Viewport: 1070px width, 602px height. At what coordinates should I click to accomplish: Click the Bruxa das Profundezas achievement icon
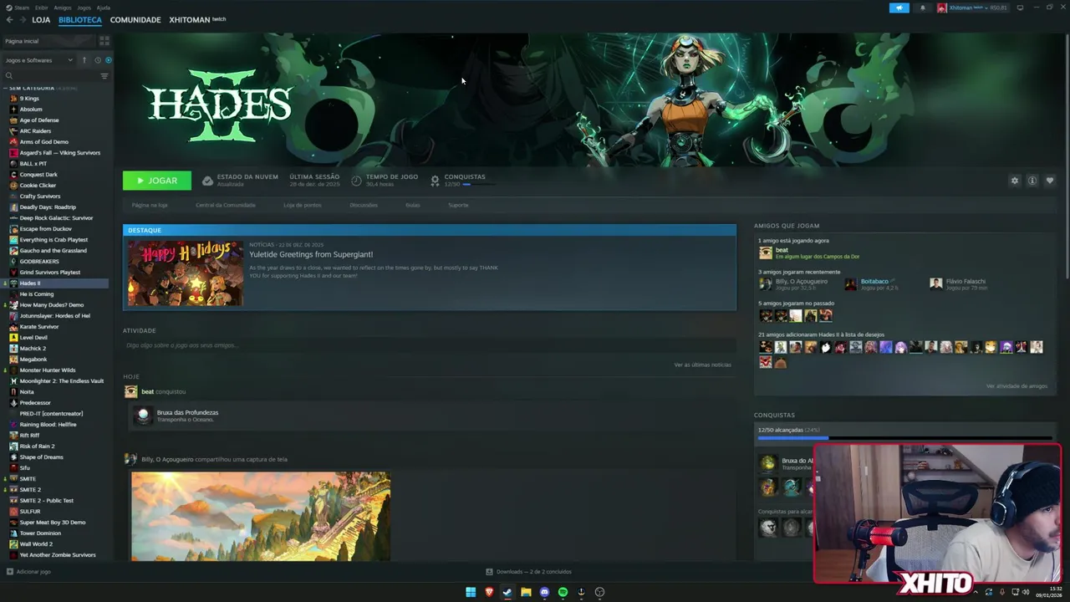click(x=143, y=416)
